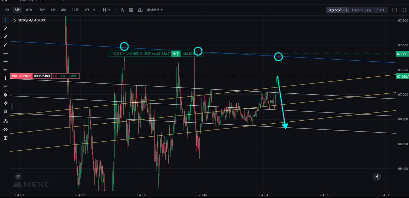Click the 全て tag on stop-loss order
This screenshot has width=409, height=198.
176,54
